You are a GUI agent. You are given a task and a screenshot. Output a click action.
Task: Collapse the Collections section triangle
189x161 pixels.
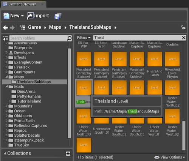[5, 153]
